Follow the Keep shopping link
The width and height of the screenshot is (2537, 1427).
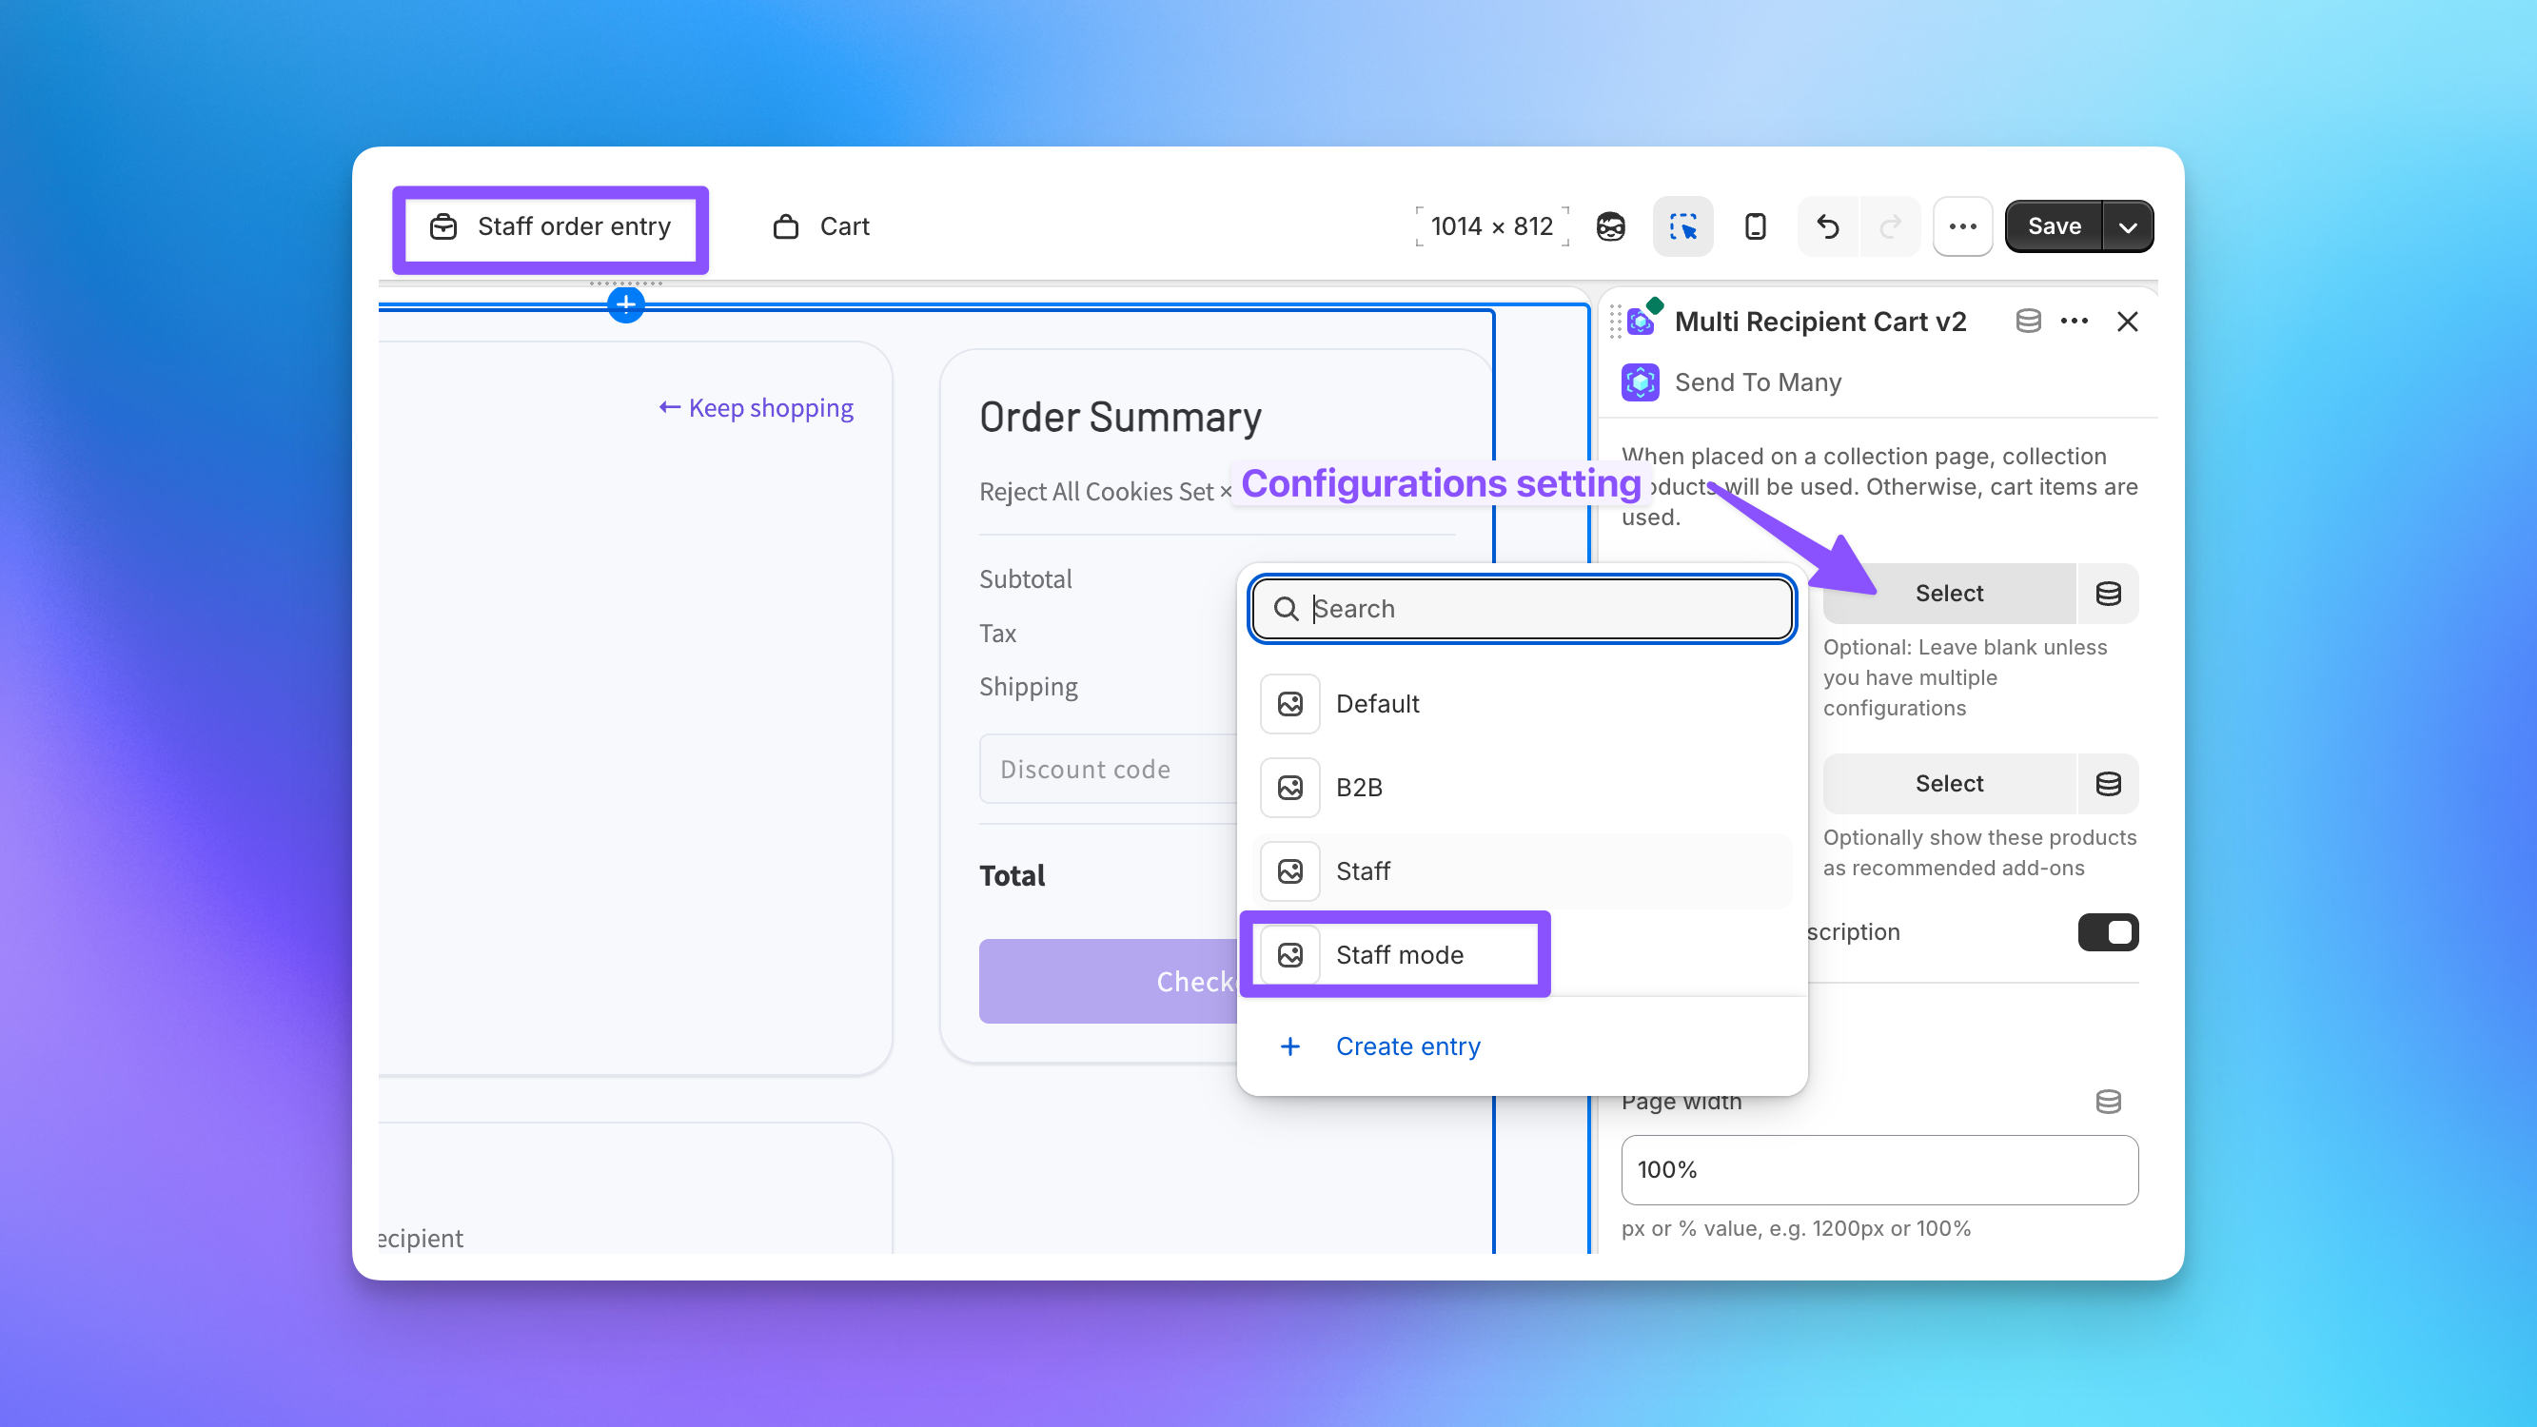(x=756, y=408)
